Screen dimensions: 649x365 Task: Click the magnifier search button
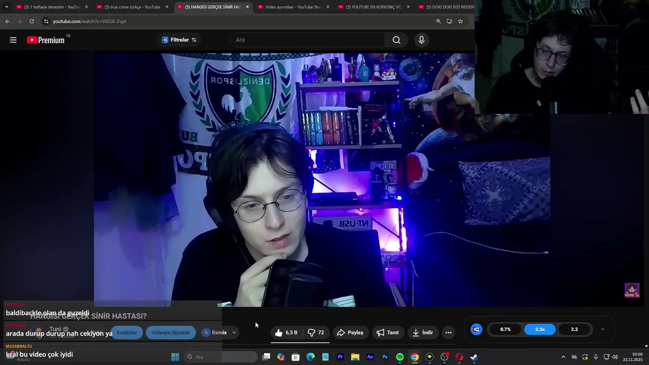point(396,40)
